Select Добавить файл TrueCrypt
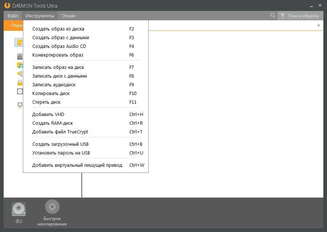Image resolution: width=327 pixels, height=232 pixels. coord(86,132)
